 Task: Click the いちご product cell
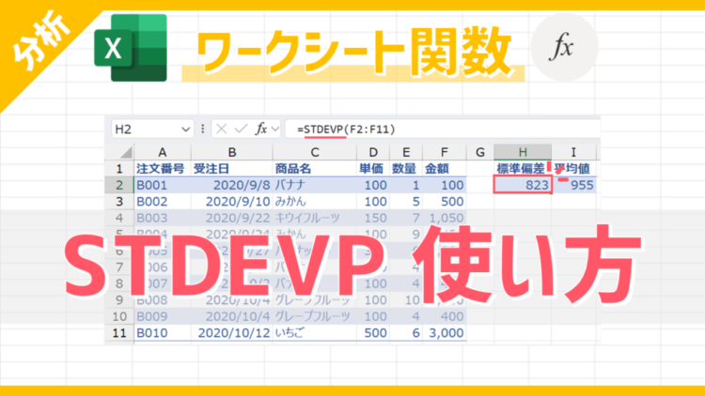[x=315, y=333]
